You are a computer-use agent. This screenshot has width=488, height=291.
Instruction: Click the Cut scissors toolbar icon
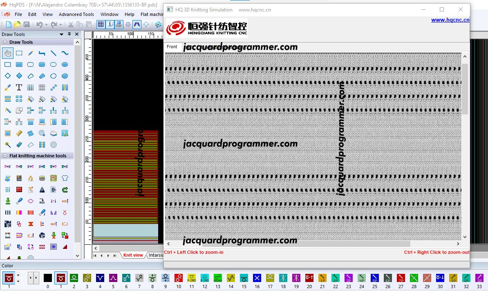(71, 24)
